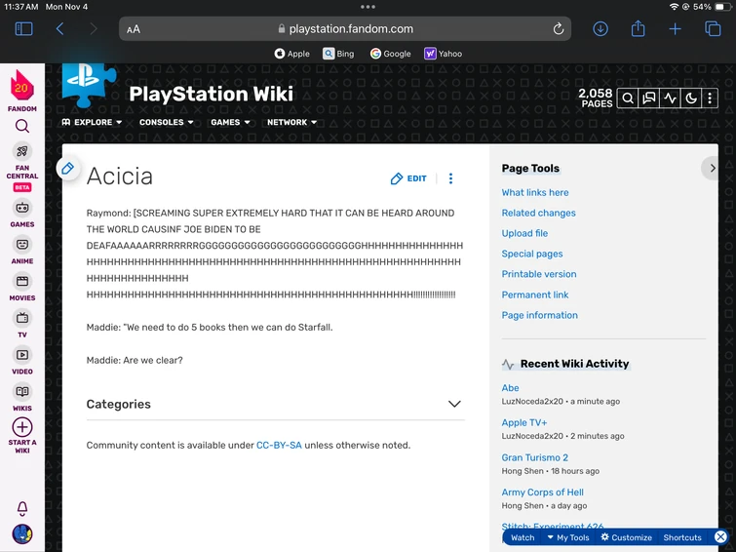Open the My Tools dropdown
Image resolution: width=736 pixels, height=552 pixels.
[567, 537]
